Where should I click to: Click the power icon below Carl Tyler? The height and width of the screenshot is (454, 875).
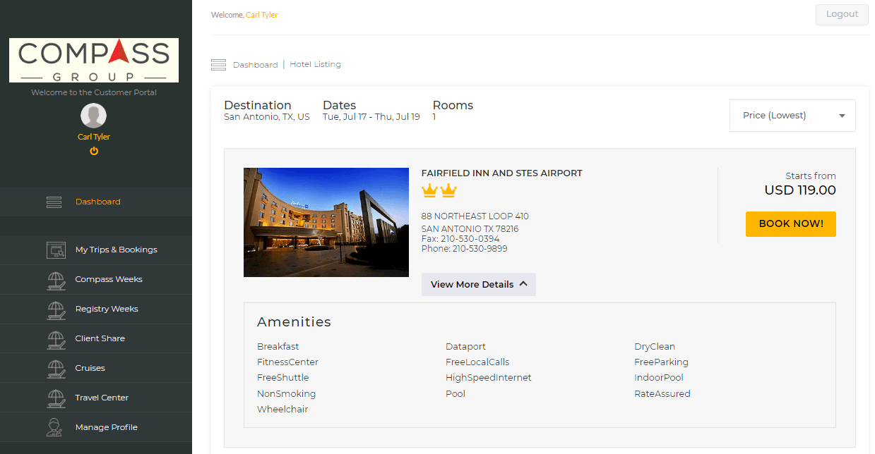pyautogui.click(x=94, y=151)
